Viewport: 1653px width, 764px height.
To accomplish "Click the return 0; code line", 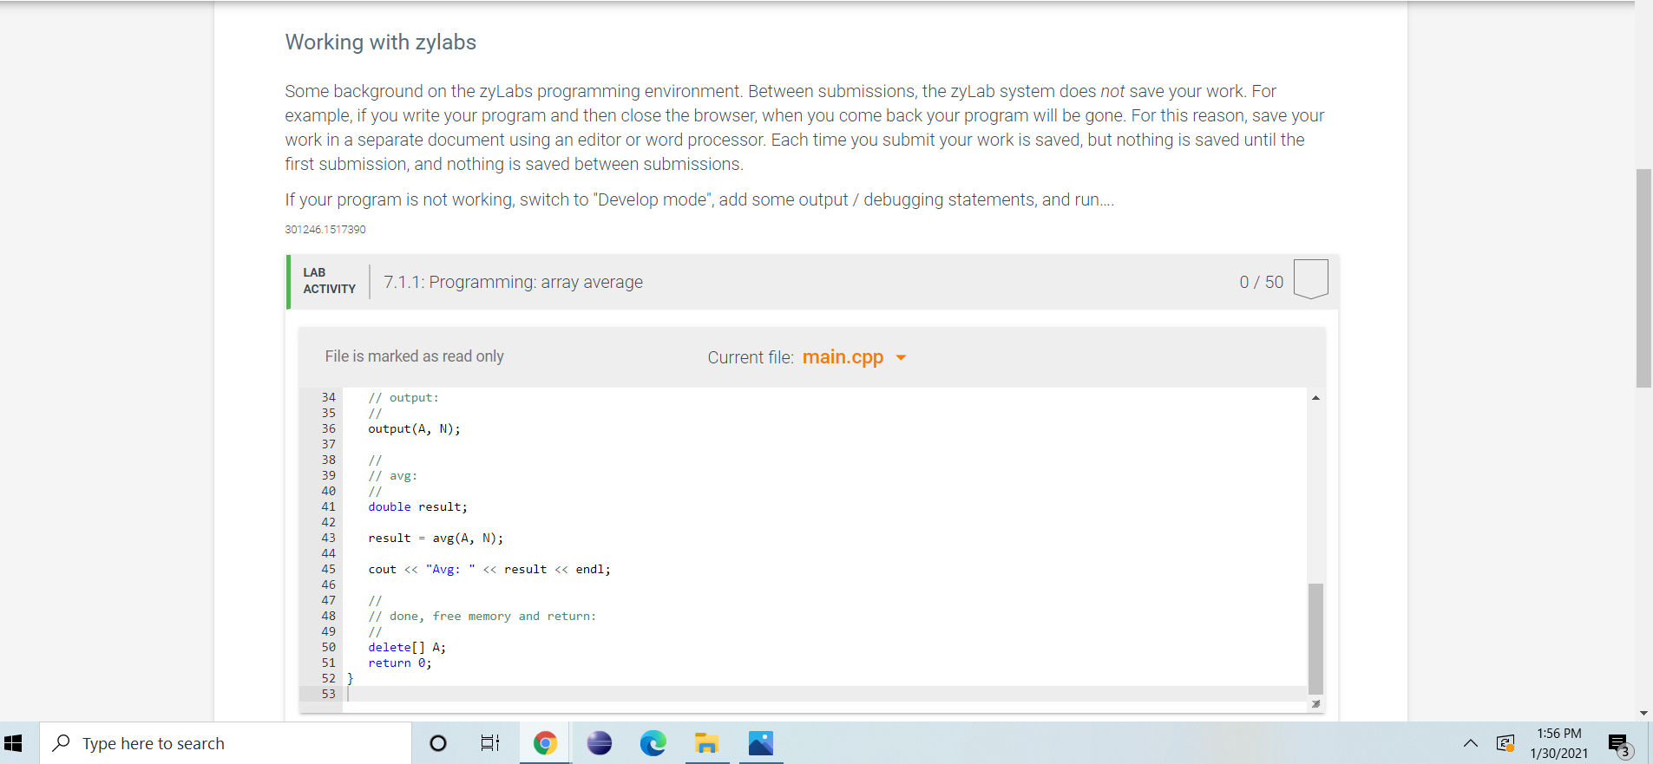I will click(x=399, y=663).
